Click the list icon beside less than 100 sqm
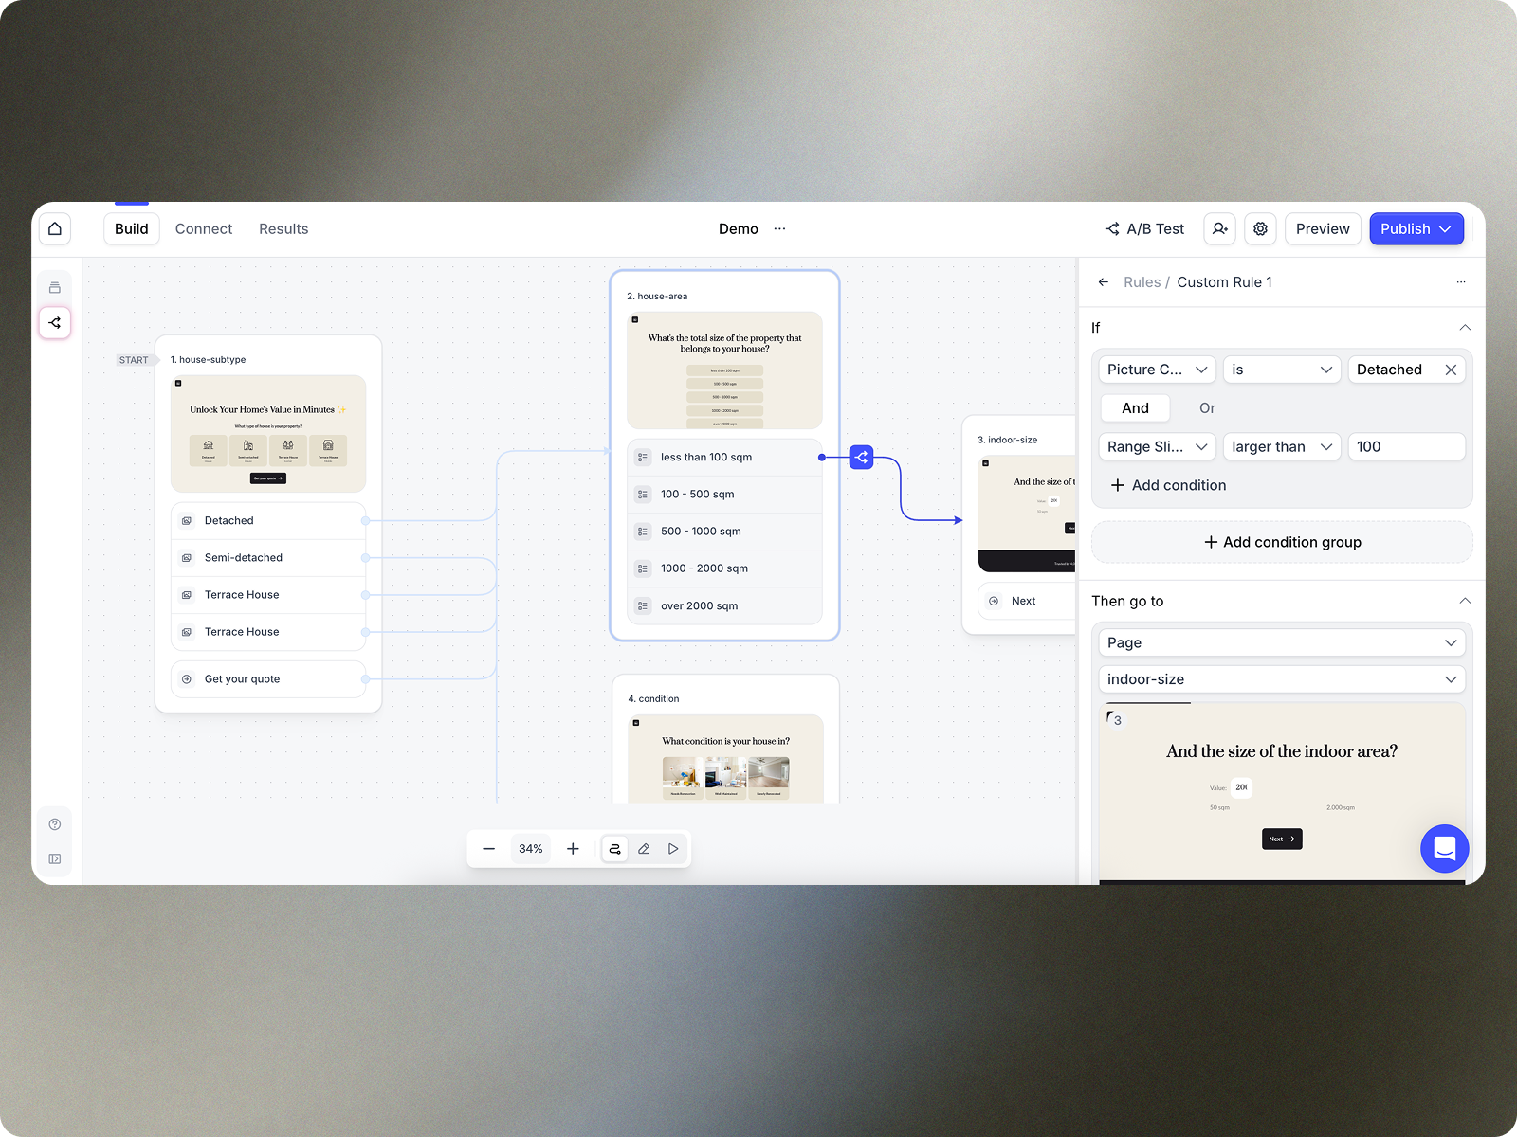The width and height of the screenshot is (1517, 1137). tap(643, 458)
